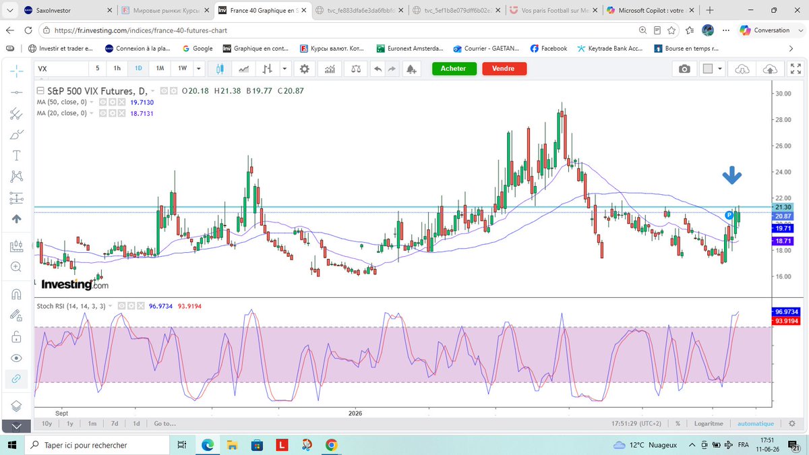Click the green Acheter button

point(454,69)
